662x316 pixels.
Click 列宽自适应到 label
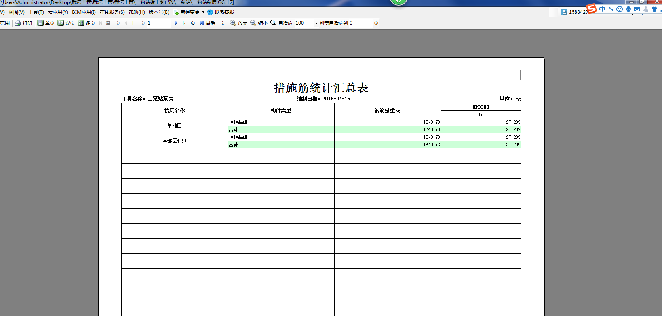tap(334, 23)
